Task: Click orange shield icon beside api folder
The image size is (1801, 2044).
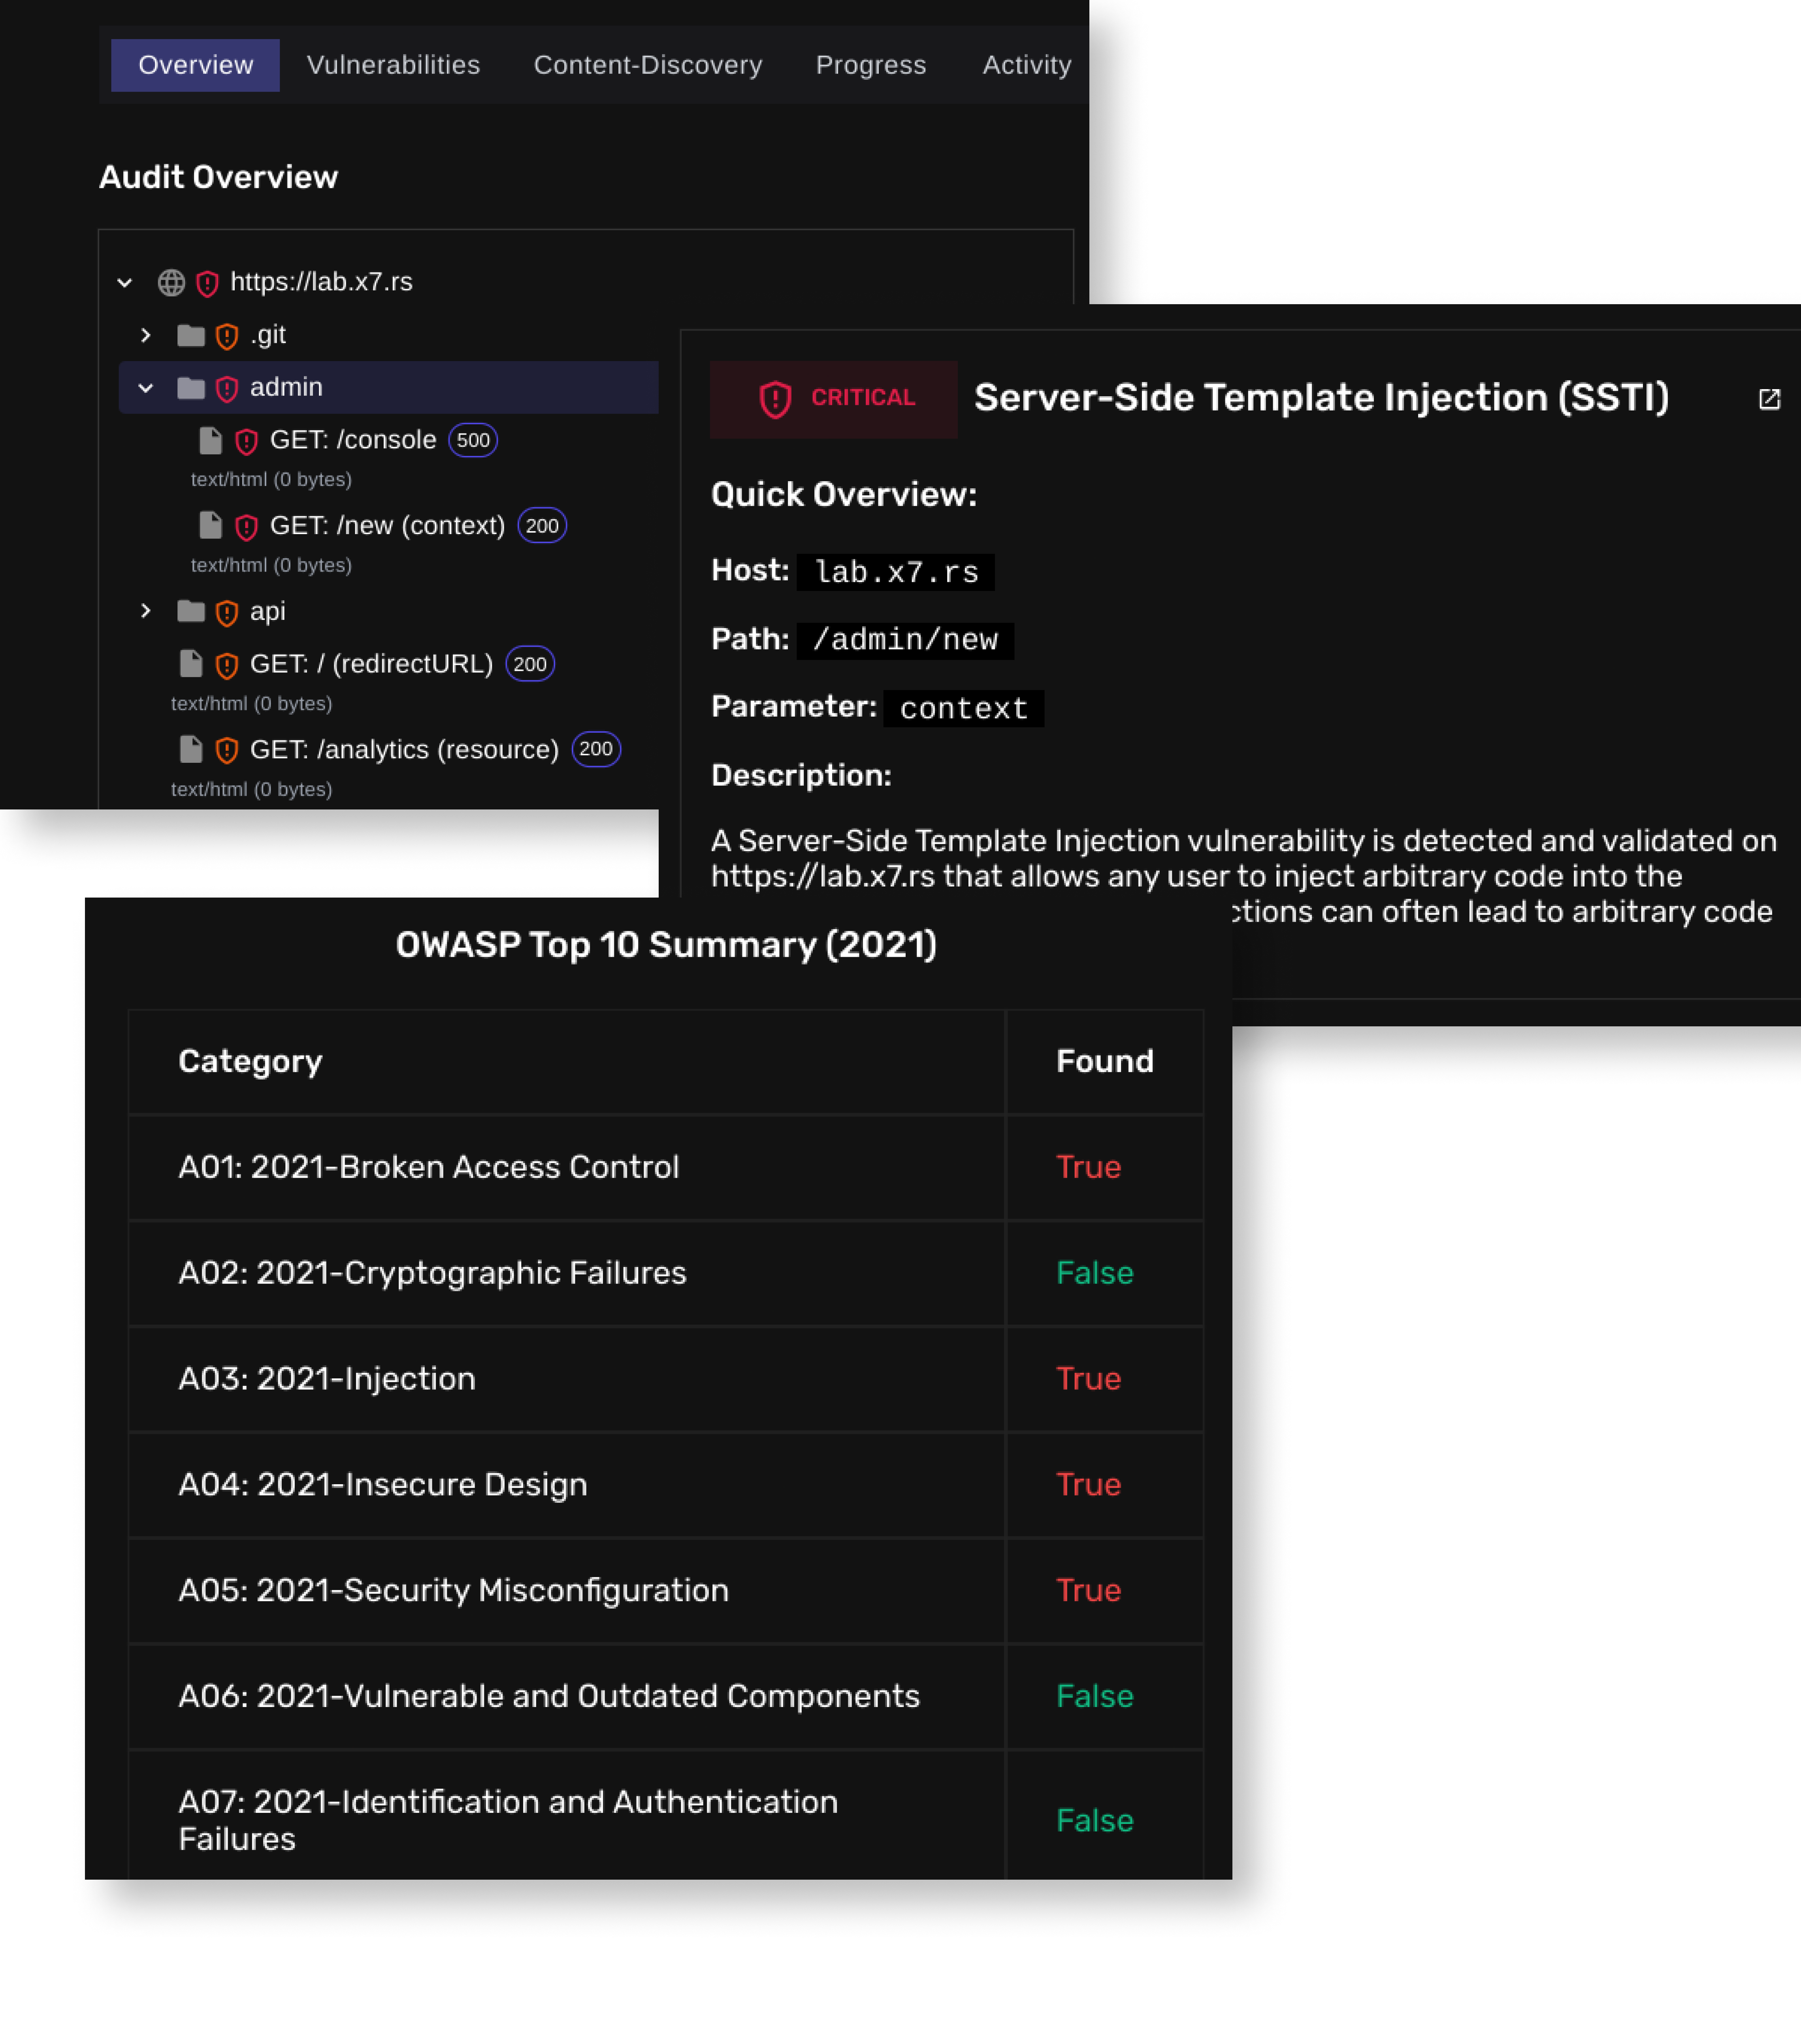Action: [227, 612]
